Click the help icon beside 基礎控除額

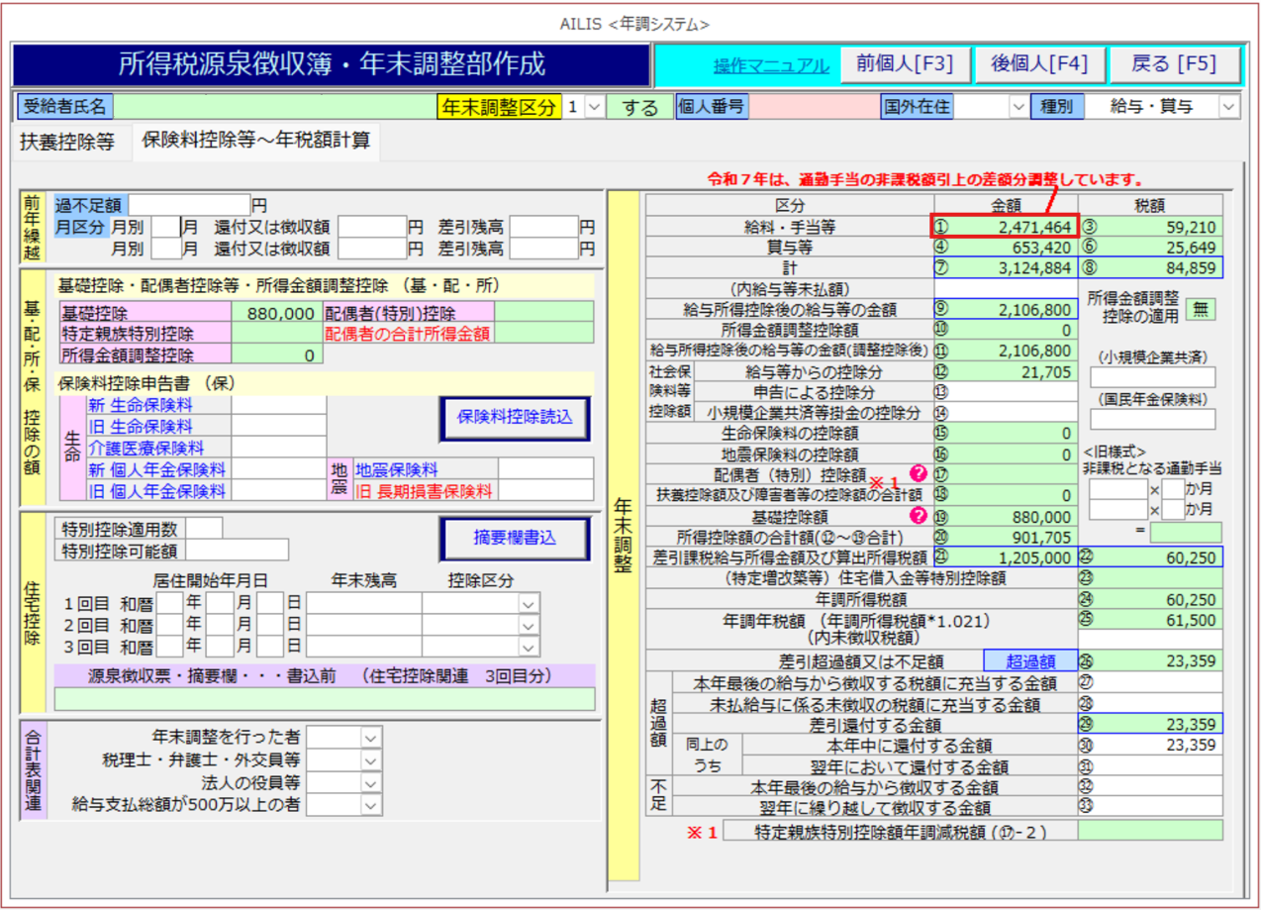coord(918,515)
